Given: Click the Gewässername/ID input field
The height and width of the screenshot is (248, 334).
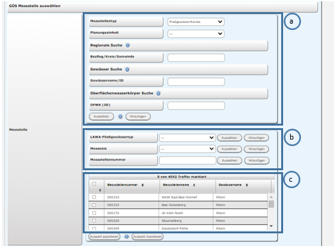Looking at the screenshot, I should click(196, 82).
